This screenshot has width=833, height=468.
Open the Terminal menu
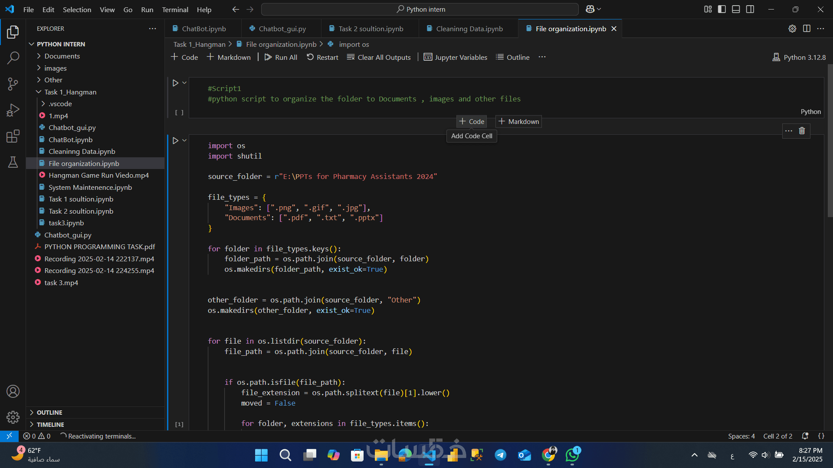[175, 10]
